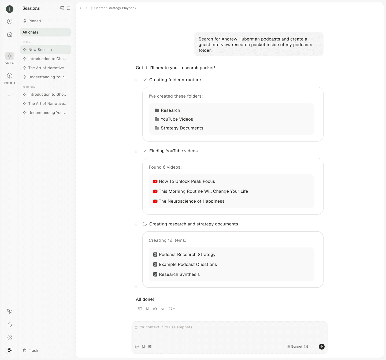Go to the home icon in left rail
Image resolution: width=386 pixels, height=360 pixels.
pyautogui.click(x=10, y=34)
